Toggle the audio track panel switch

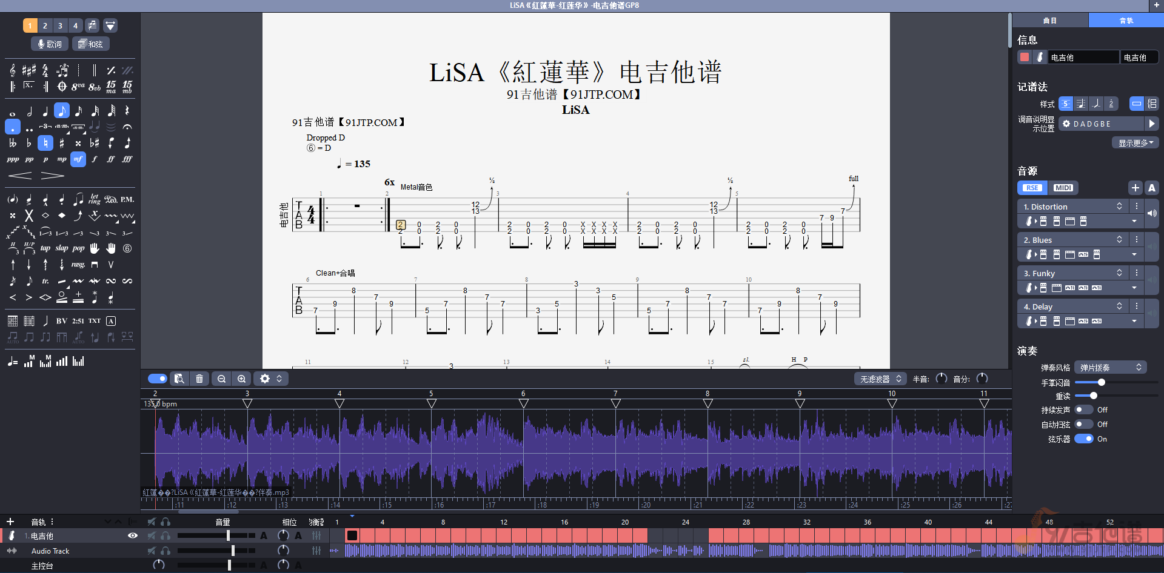point(157,379)
